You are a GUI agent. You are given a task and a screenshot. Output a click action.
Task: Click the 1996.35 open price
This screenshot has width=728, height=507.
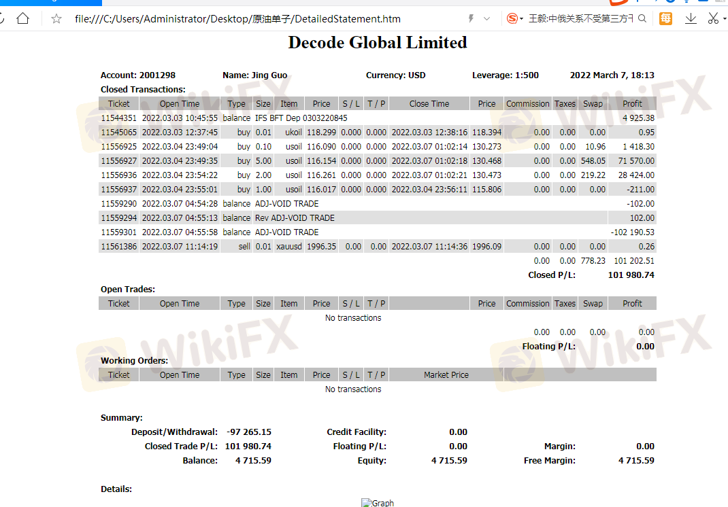tap(321, 246)
